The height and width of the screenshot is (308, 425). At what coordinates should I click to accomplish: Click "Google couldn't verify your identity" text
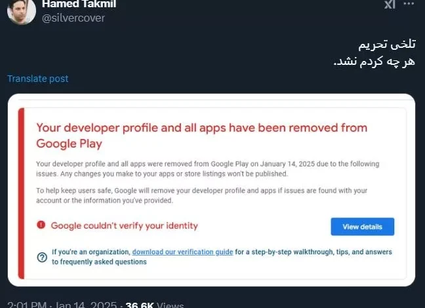pyautogui.click(x=124, y=226)
